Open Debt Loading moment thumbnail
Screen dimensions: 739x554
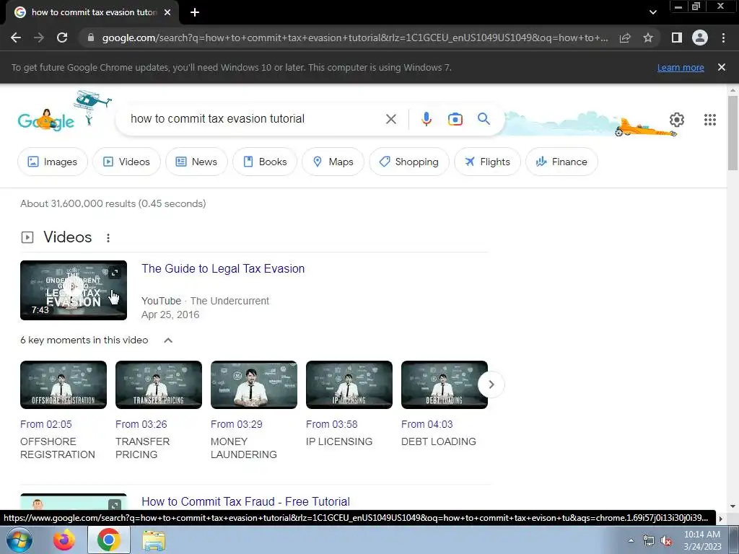pos(445,385)
